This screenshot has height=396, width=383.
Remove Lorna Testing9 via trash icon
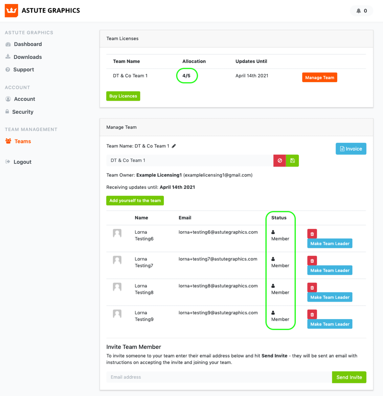(312, 315)
